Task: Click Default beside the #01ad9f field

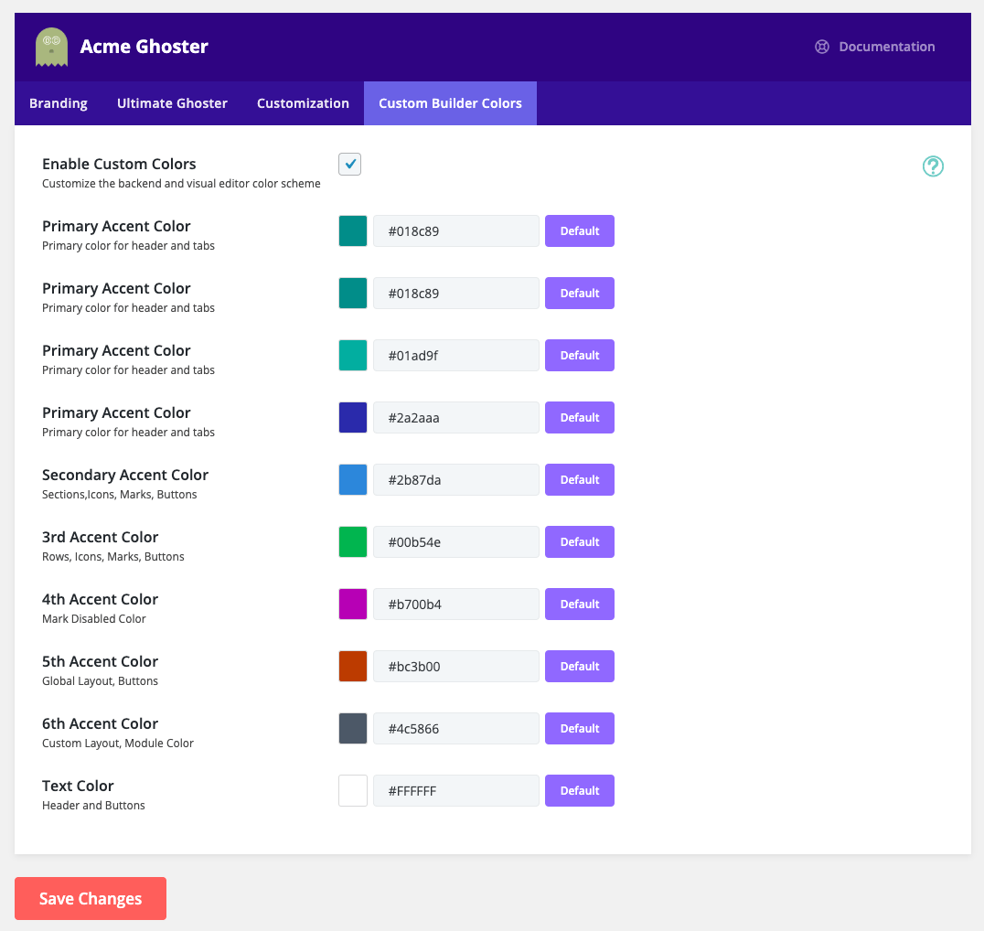Action: click(x=579, y=356)
